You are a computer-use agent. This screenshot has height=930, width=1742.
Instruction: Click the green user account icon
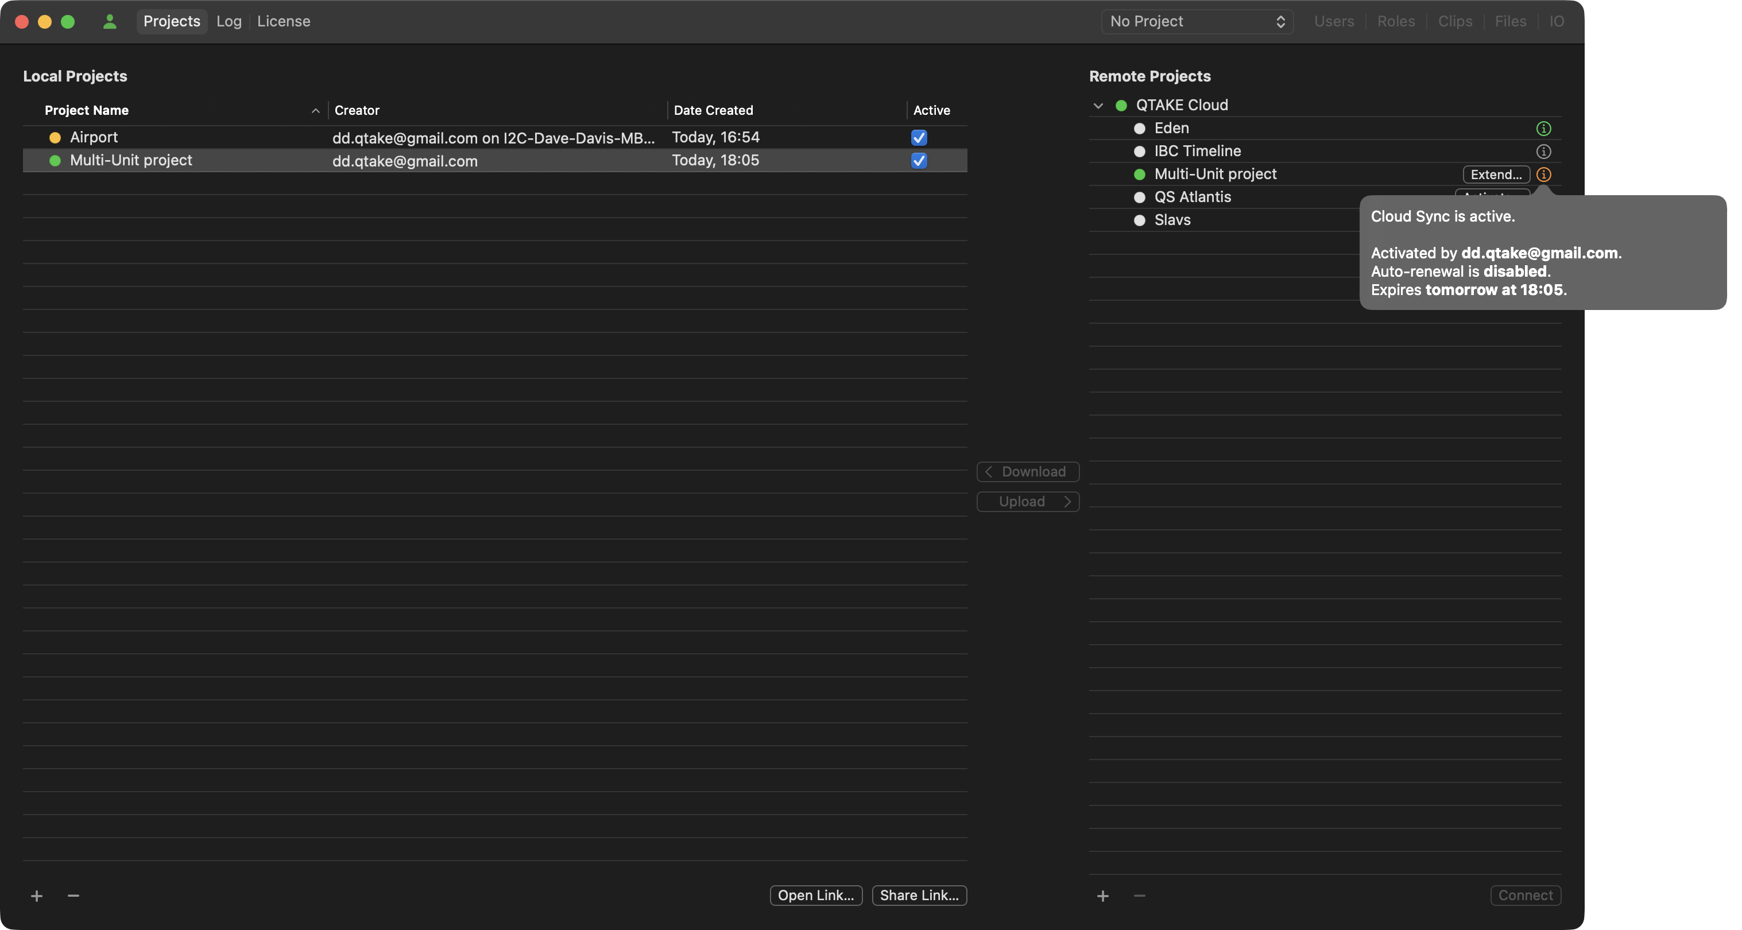click(110, 22)
